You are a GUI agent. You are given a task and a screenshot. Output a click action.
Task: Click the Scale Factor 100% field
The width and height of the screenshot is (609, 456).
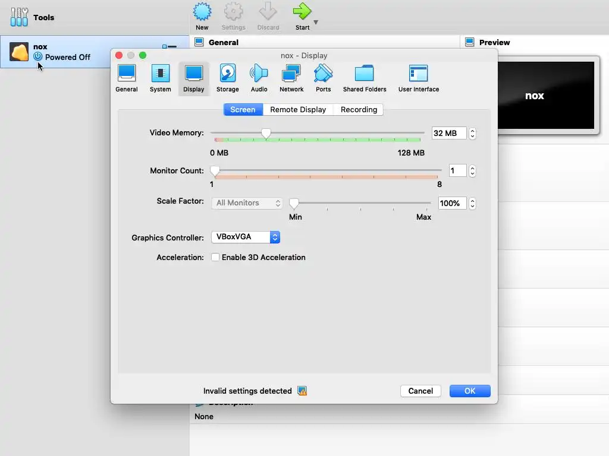[x=452, y=203]
